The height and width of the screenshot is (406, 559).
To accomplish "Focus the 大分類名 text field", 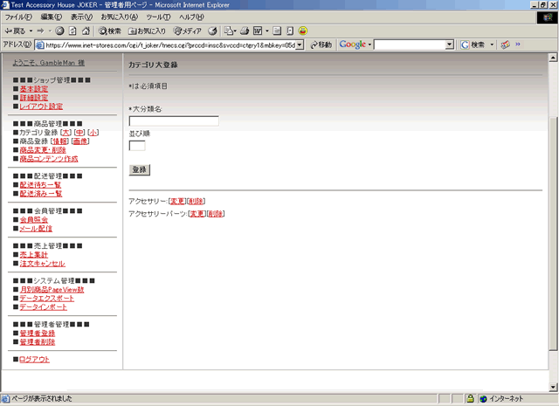I will pyautogui.click(x=173, y=121).
